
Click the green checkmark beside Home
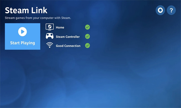(x=87, y=27)
